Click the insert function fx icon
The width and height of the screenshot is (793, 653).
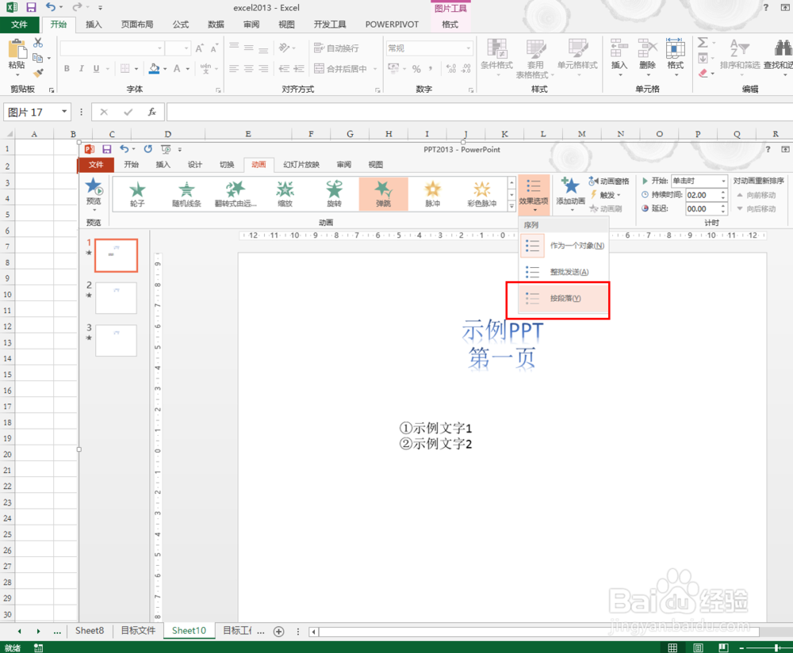coord(151,112)
